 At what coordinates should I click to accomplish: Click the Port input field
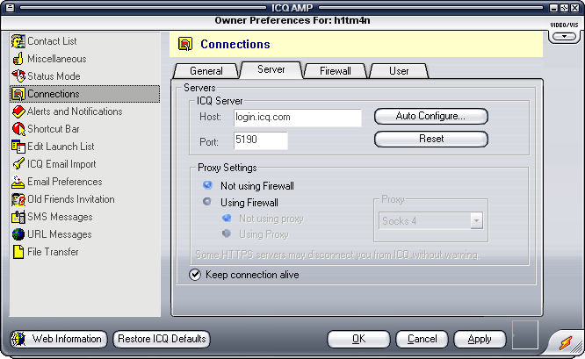tap(260, 140)
